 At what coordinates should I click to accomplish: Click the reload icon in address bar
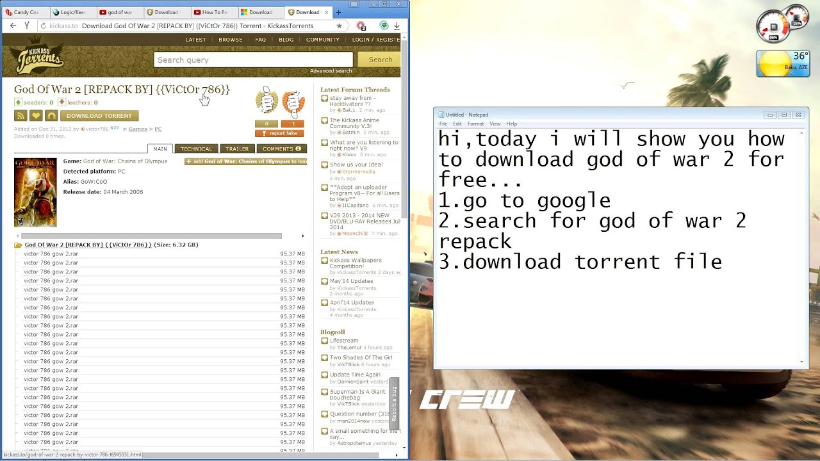(x=44, y=26)
